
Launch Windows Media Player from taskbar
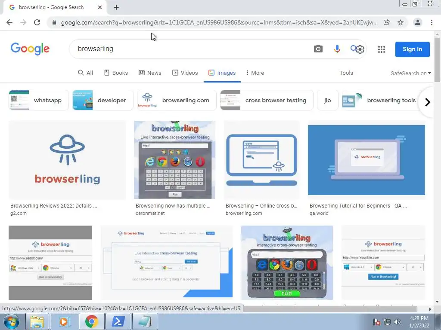coord(64,321)
